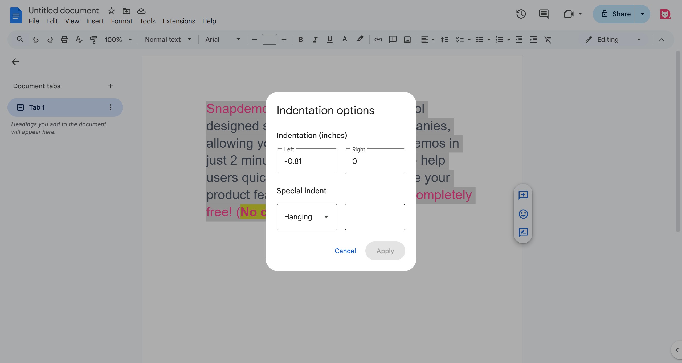Expand numbered list options arrow
Viewport: 682px width, 363px height.
(508, 40)
